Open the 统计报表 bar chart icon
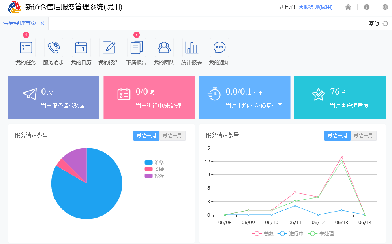 pyautogui.click(x=192, y=47)
